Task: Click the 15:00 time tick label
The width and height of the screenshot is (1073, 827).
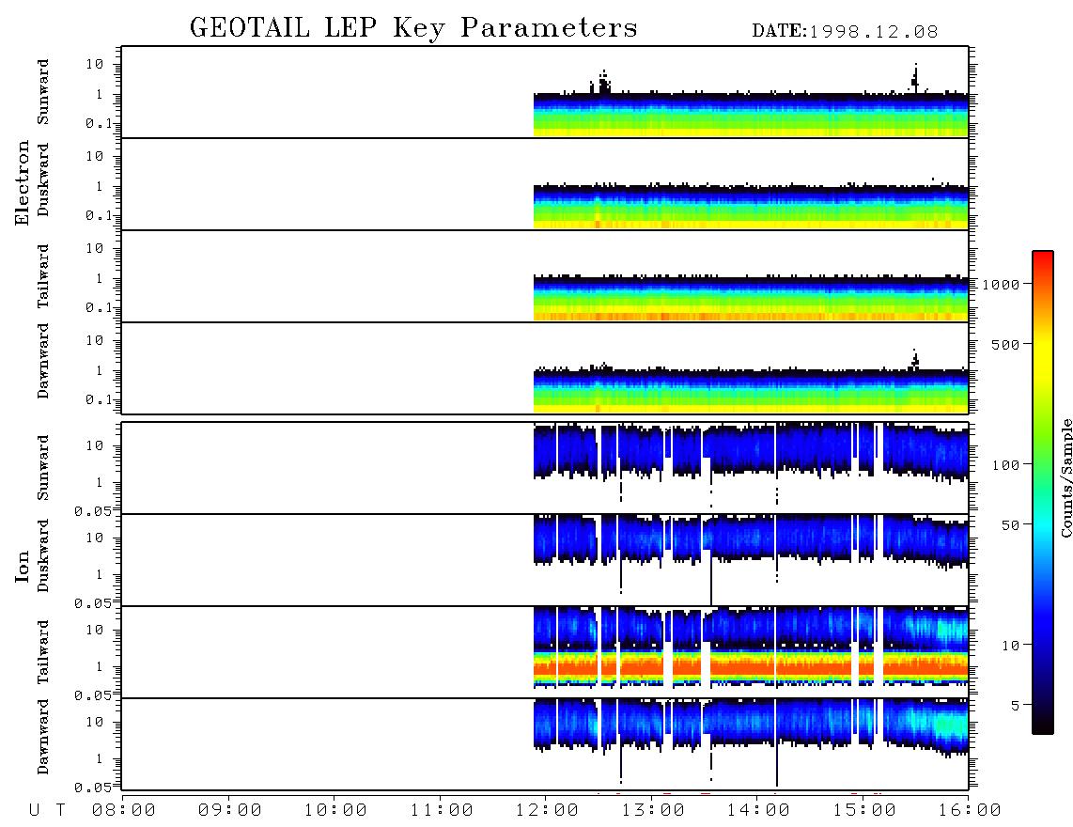Action: (864, 810)
